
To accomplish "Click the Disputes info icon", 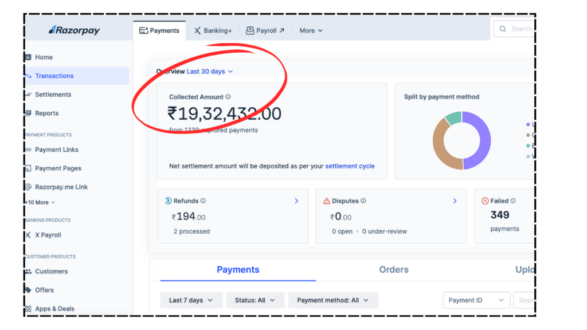I will point(363,201).
